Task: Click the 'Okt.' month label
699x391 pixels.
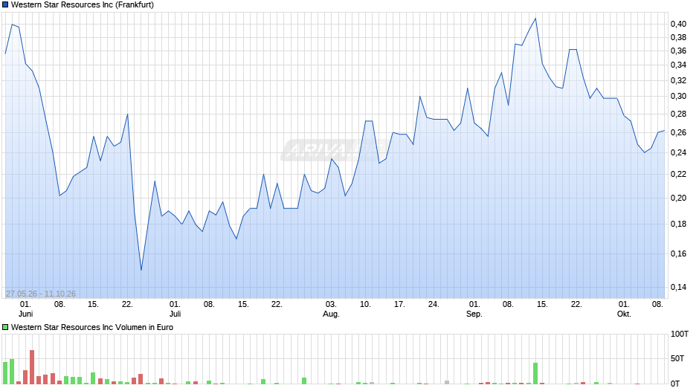Action: [x=624, y=314]
